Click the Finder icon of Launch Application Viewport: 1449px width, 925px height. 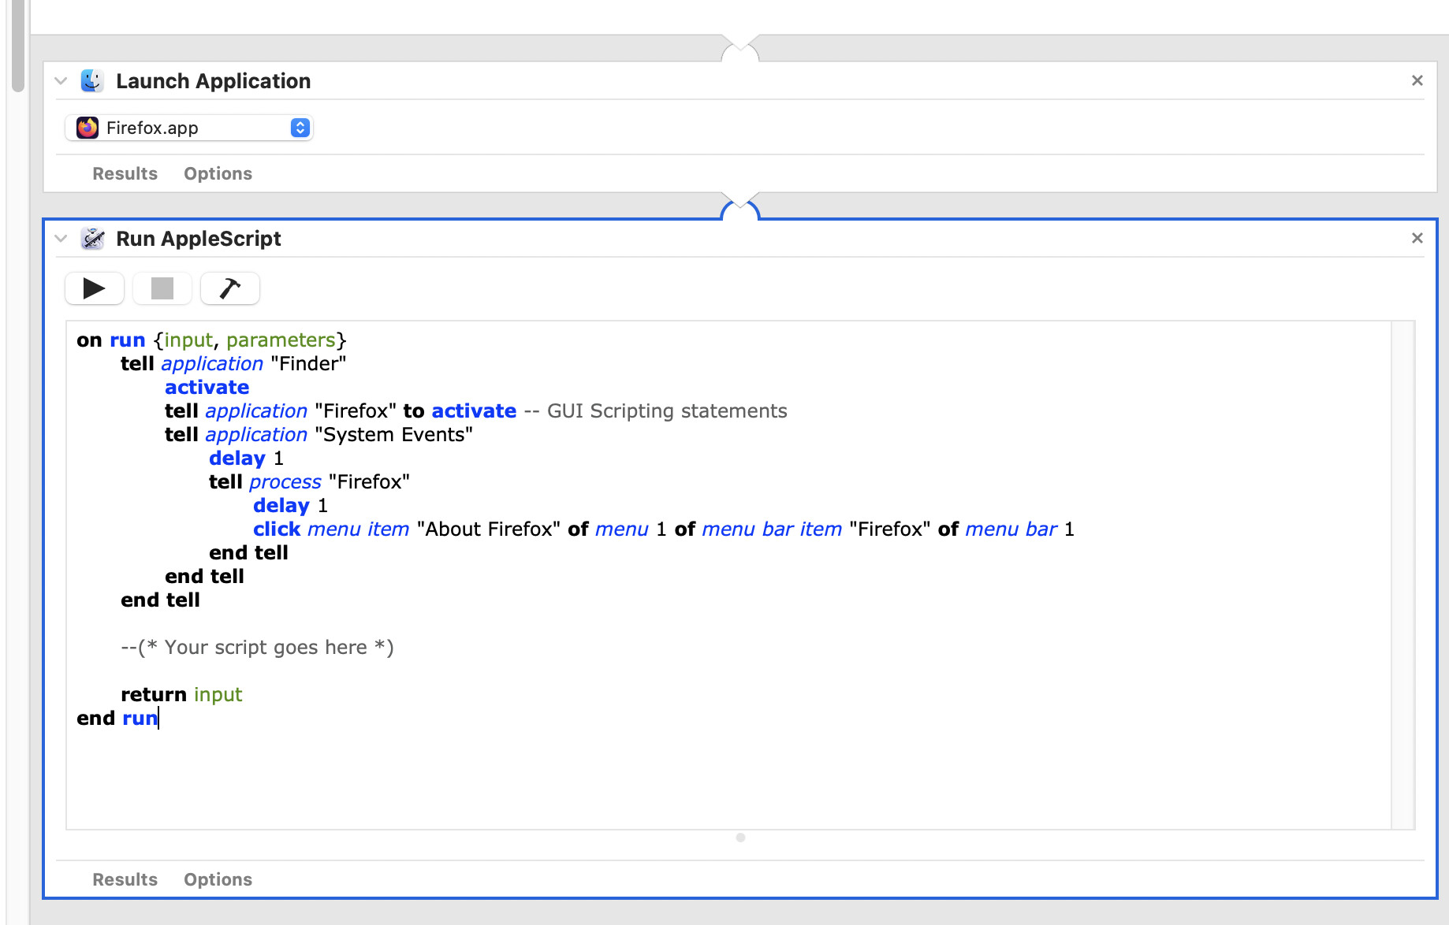click(92, 81)
